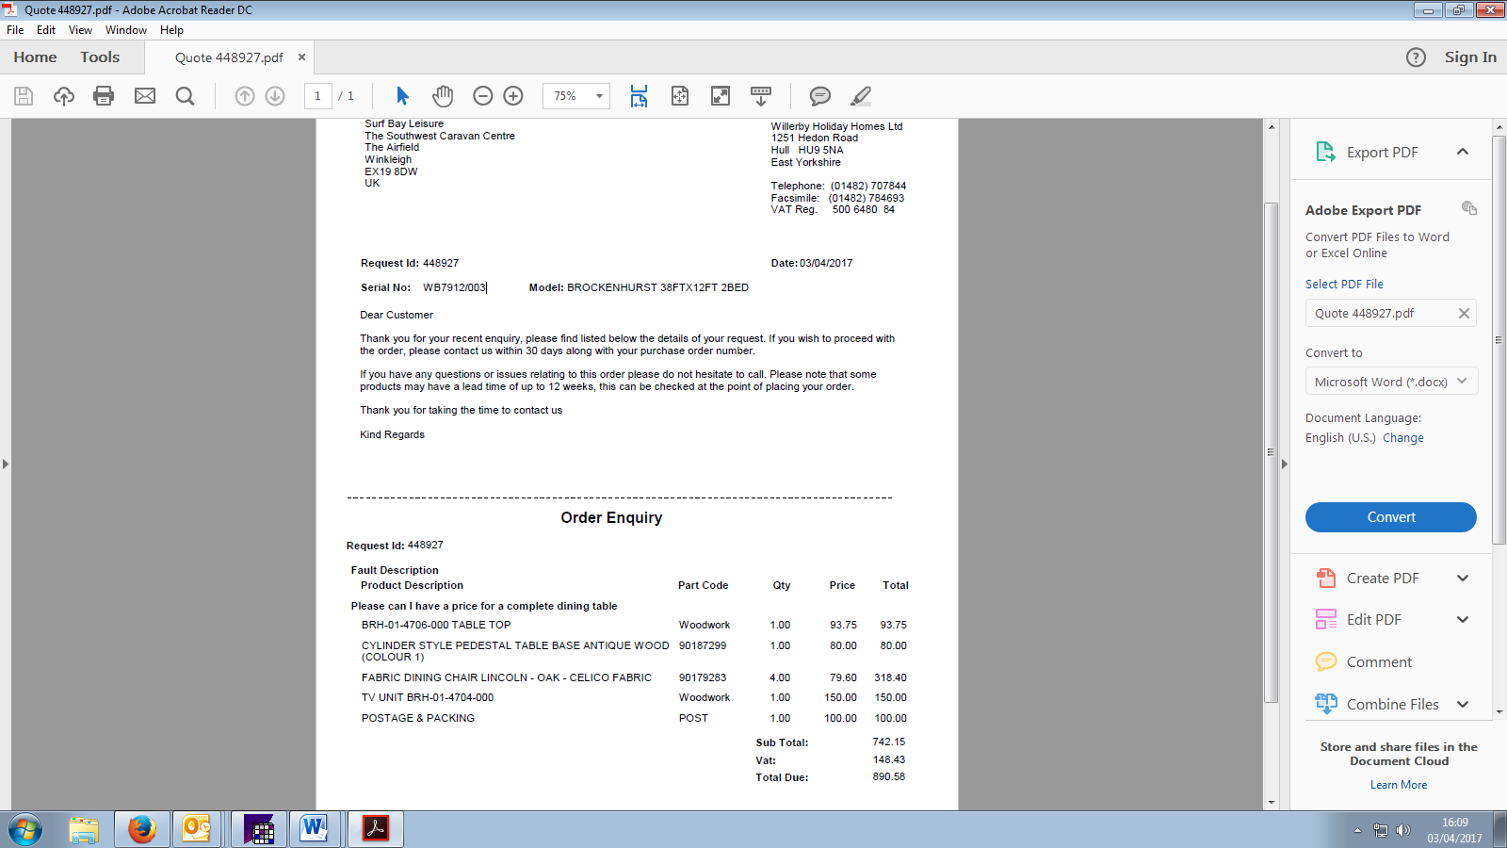Open the Window menu
This screenshot has width=1507, height=848.
pos(126,30)
